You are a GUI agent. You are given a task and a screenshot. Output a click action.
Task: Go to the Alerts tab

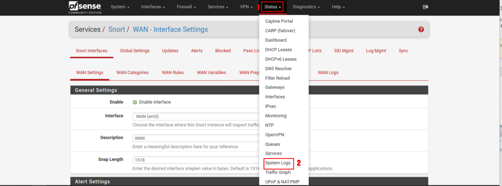point(196,51)
